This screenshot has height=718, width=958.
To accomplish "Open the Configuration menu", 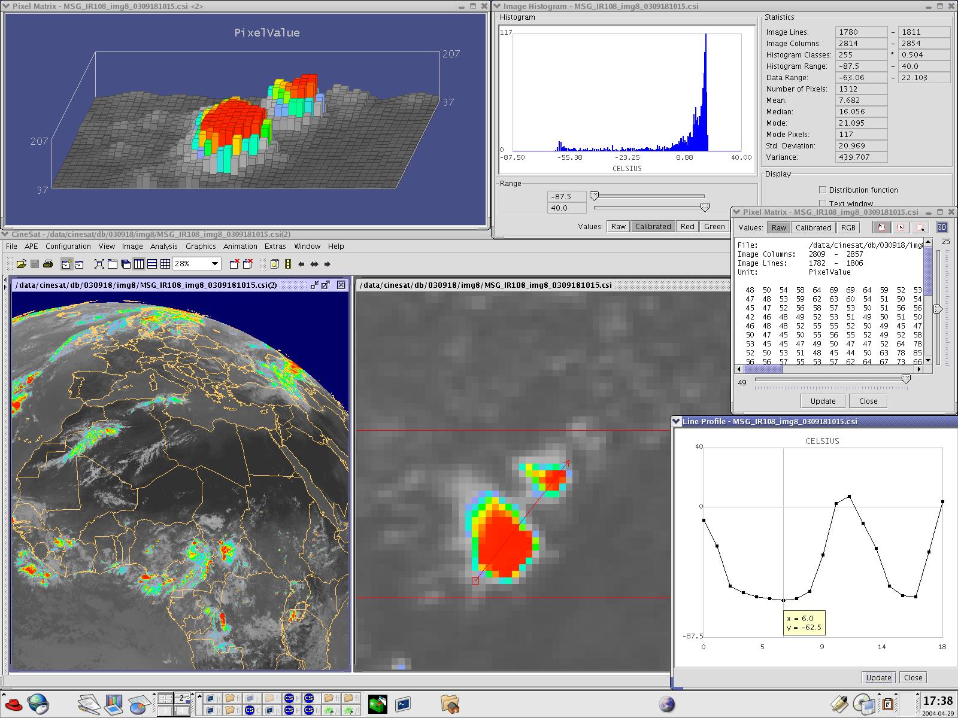I will pos(68,246).
